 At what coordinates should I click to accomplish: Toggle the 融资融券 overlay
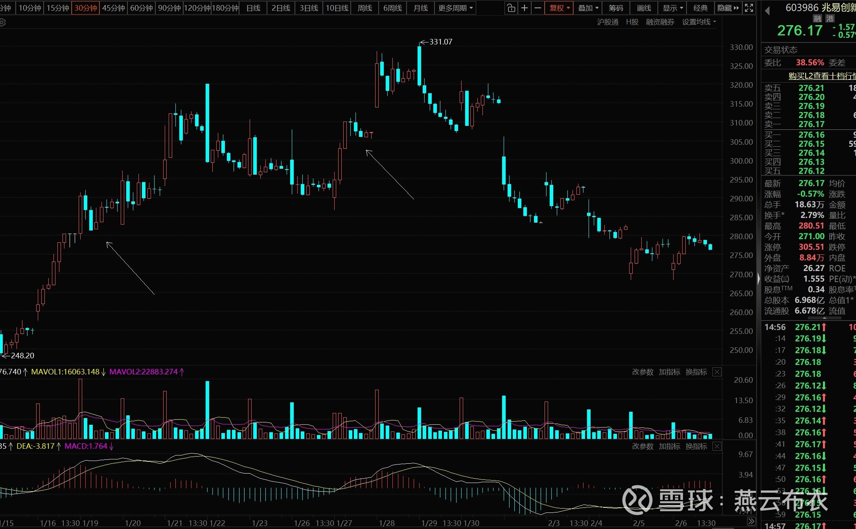[x=660, y=22]
